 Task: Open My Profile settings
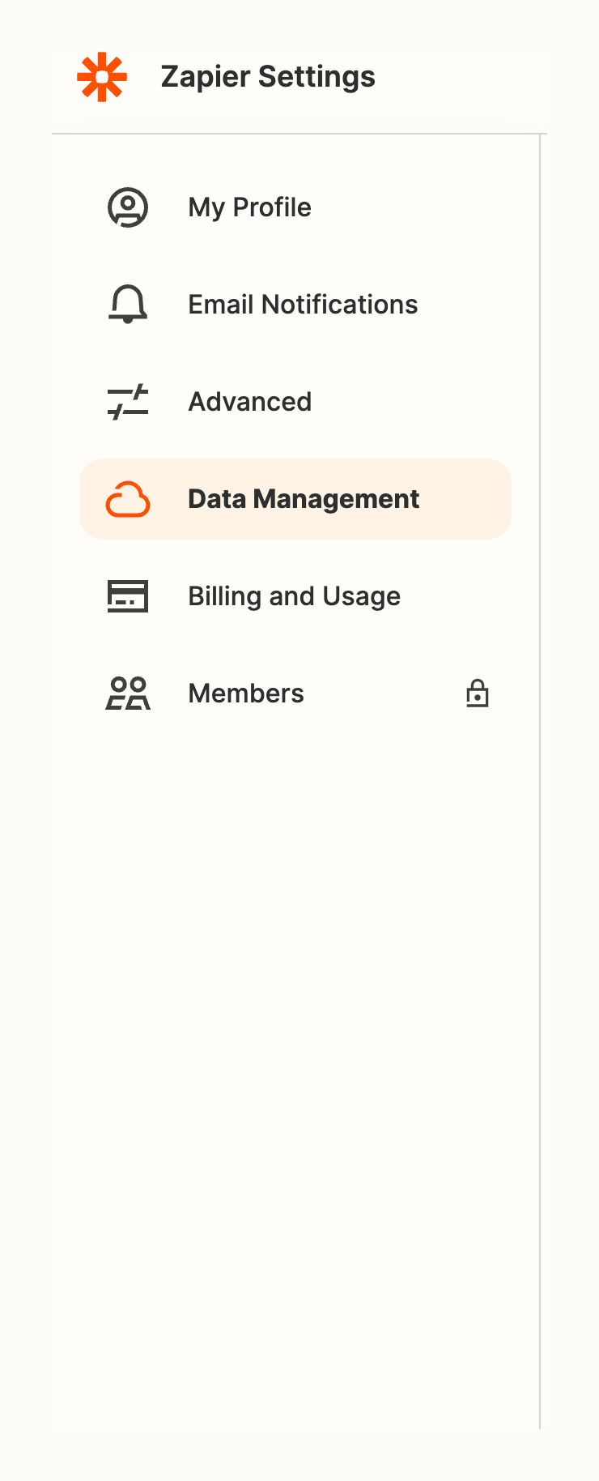tap(249, 207)
